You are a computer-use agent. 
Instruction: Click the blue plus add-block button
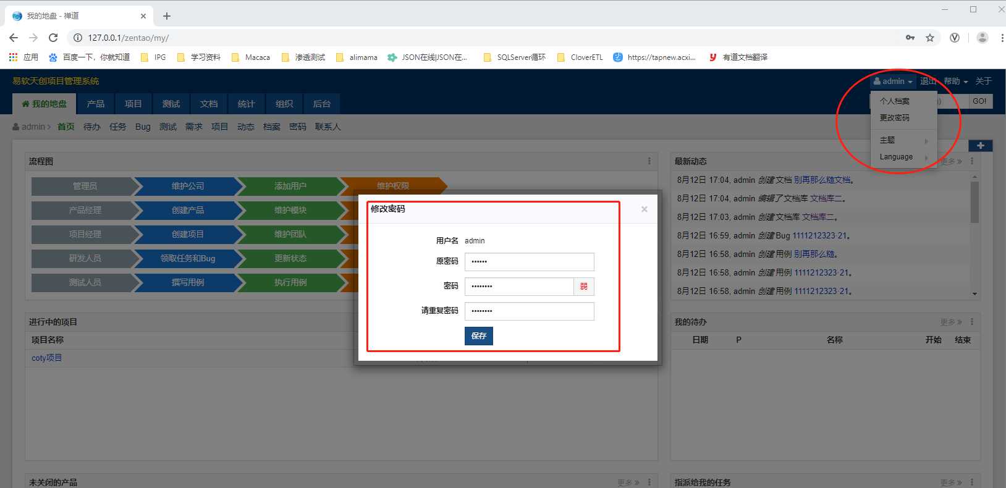981,146
